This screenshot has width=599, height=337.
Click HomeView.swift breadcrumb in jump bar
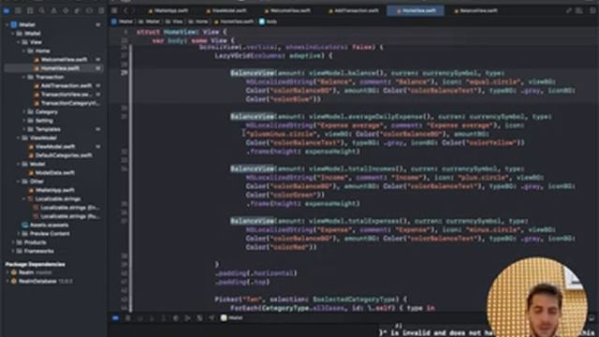coord(233,22)
